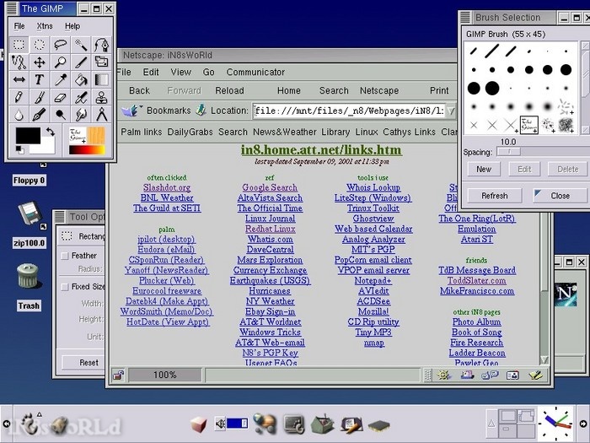Viewport: 590px width, 443px height.
Task: Click the Location URL field
Action: [x=349, y=111]
